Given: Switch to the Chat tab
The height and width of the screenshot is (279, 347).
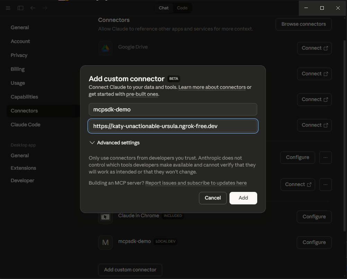Looking at the screenshot, I should 164,8.
